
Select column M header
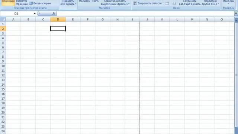[192, 19]
